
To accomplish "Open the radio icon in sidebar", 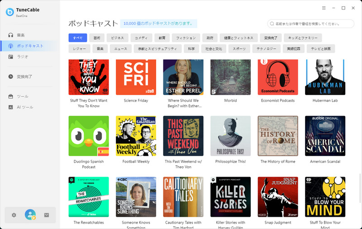I will pyautogui.click(x=10, y=56).
